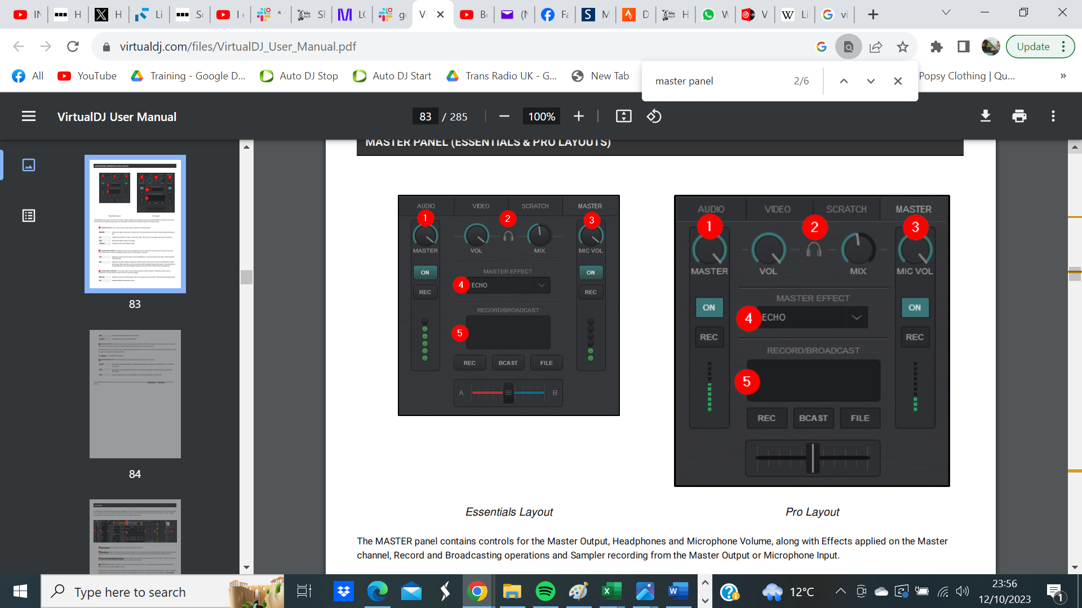1082x608 pixels.
Task: Download the VirtualDJ manual PDF
Action: [x=985, y=116]
